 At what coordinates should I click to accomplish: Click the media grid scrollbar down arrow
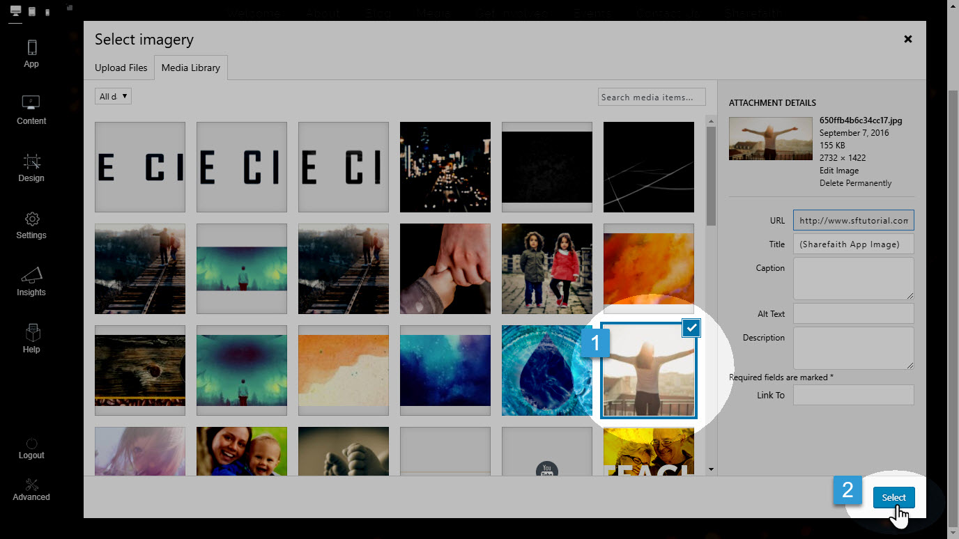(711, 470)
